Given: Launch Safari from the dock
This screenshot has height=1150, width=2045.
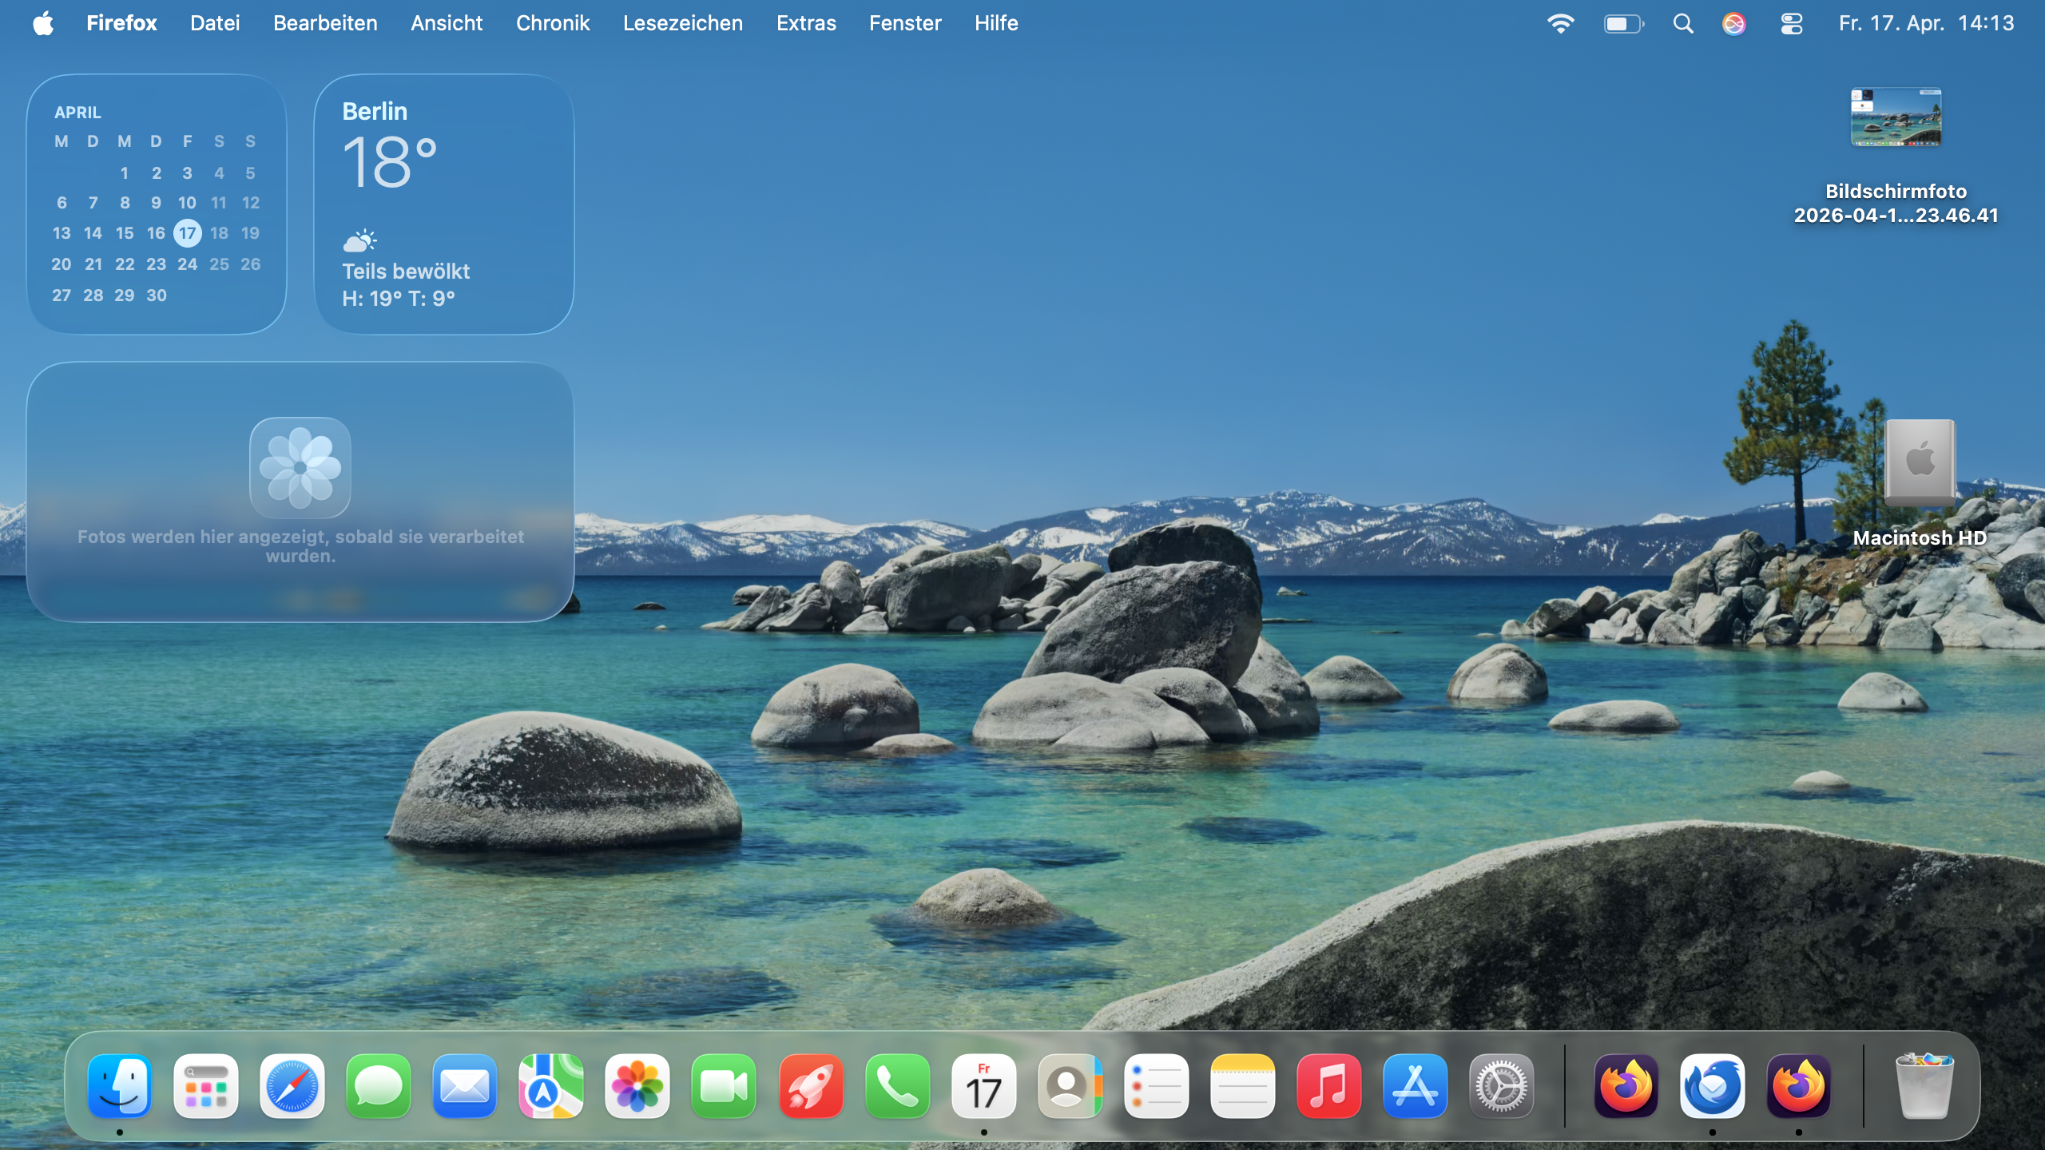Looking at the screenshot, I should pyautogui.click(x=292, y=1086).
